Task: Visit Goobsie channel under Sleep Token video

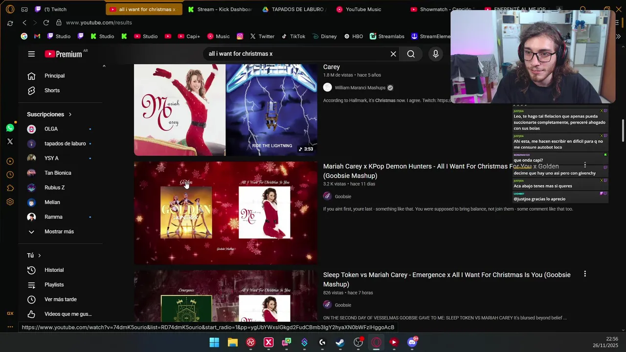Action: pos(343,305)
